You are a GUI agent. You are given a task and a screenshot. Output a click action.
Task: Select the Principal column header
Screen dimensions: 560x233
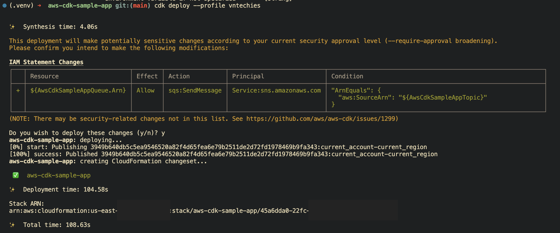[248, 76]
